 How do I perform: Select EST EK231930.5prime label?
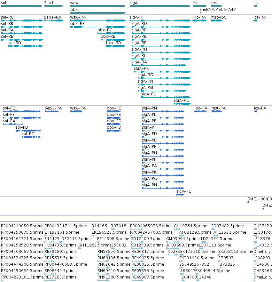pos(197,258)
